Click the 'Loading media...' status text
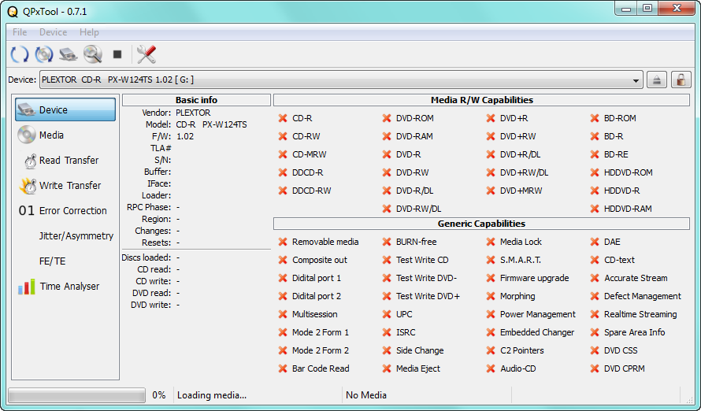The width and height of the screenshot is (701, 411). [x=212, y=395]
